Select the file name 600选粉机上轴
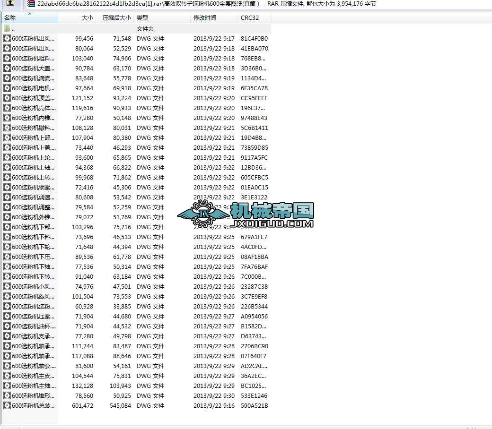Screen dimensions: 492x429 (33, 168)
